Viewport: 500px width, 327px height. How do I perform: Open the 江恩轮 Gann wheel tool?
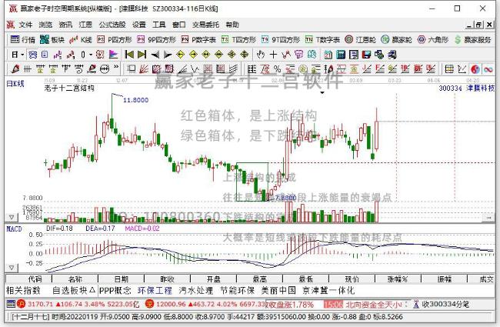click(360, 39)
